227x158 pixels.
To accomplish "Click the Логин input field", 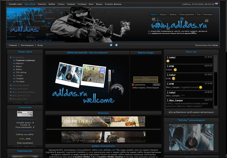I will pos(146,78).
